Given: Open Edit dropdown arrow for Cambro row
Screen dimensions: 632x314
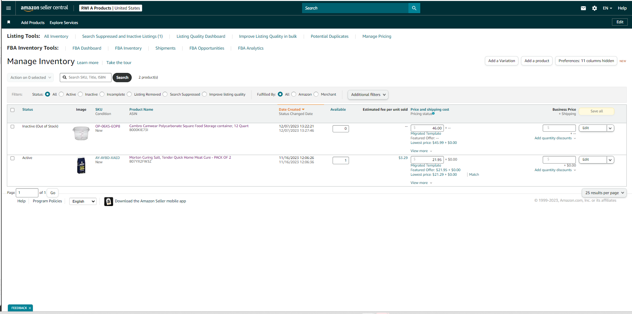Looking at the screenshot, I should click(610, 128).
